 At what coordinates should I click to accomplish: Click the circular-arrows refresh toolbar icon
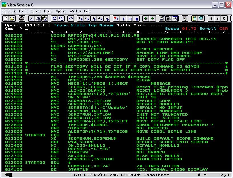pos(55,19)
